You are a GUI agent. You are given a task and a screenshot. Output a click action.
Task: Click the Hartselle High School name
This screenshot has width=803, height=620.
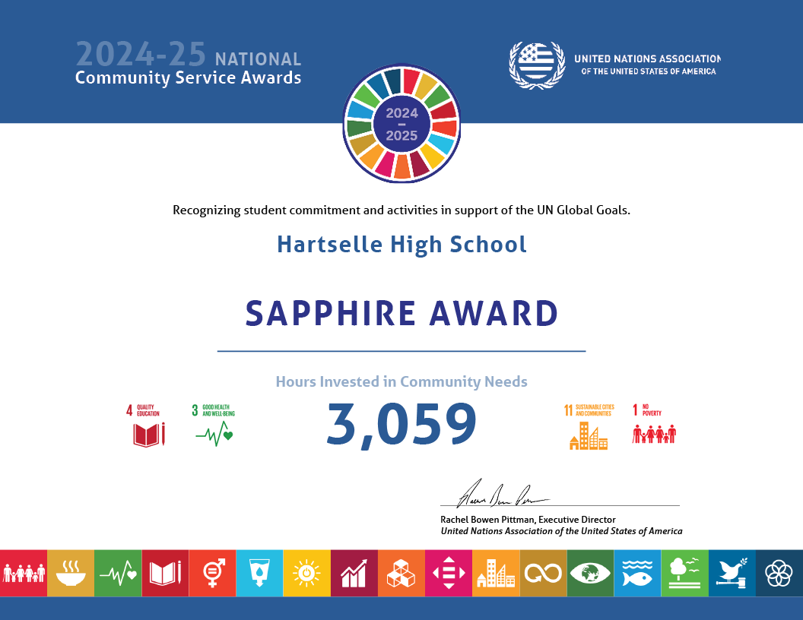click(401, 245)
